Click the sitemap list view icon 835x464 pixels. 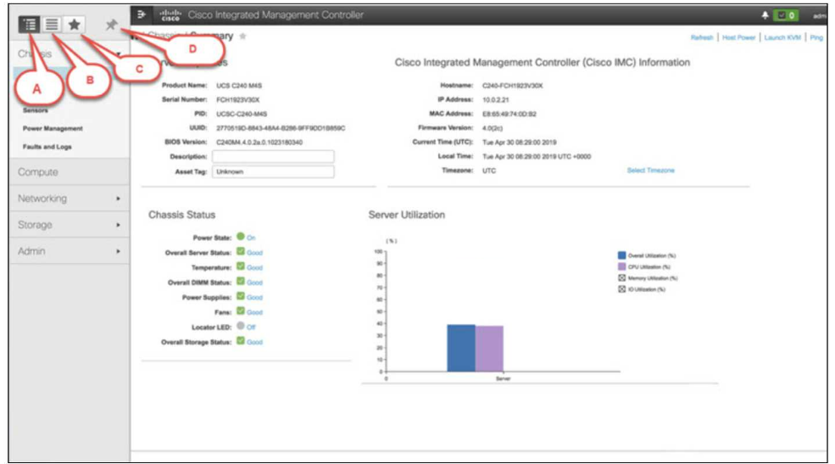click(52, 25)
